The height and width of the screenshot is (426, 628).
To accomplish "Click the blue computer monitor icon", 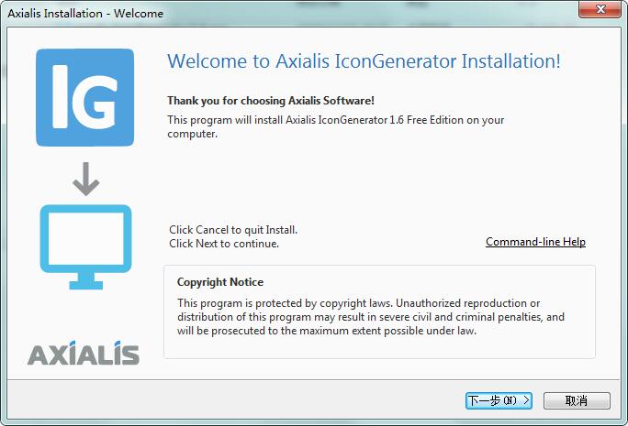I will (x=85, y=247).
